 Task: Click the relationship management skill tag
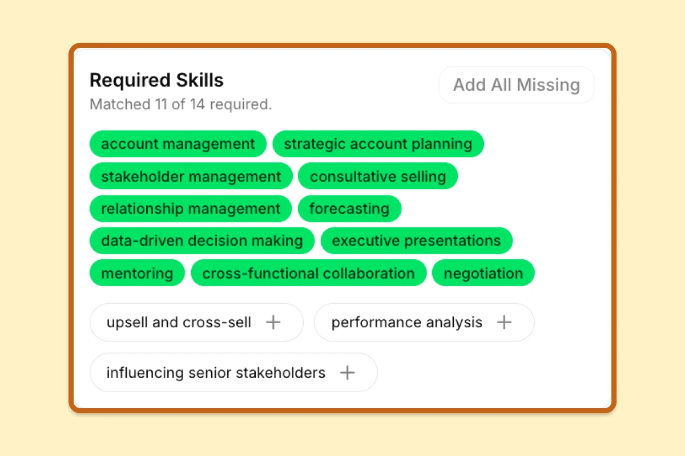point(191,209)
